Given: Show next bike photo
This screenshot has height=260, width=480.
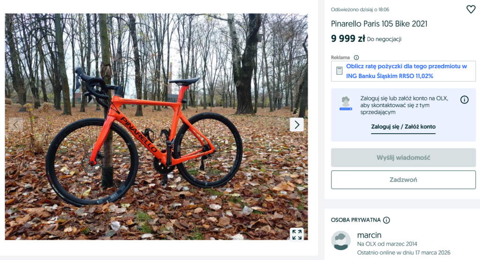Looking at the screenshot, I should pos(296,124).
